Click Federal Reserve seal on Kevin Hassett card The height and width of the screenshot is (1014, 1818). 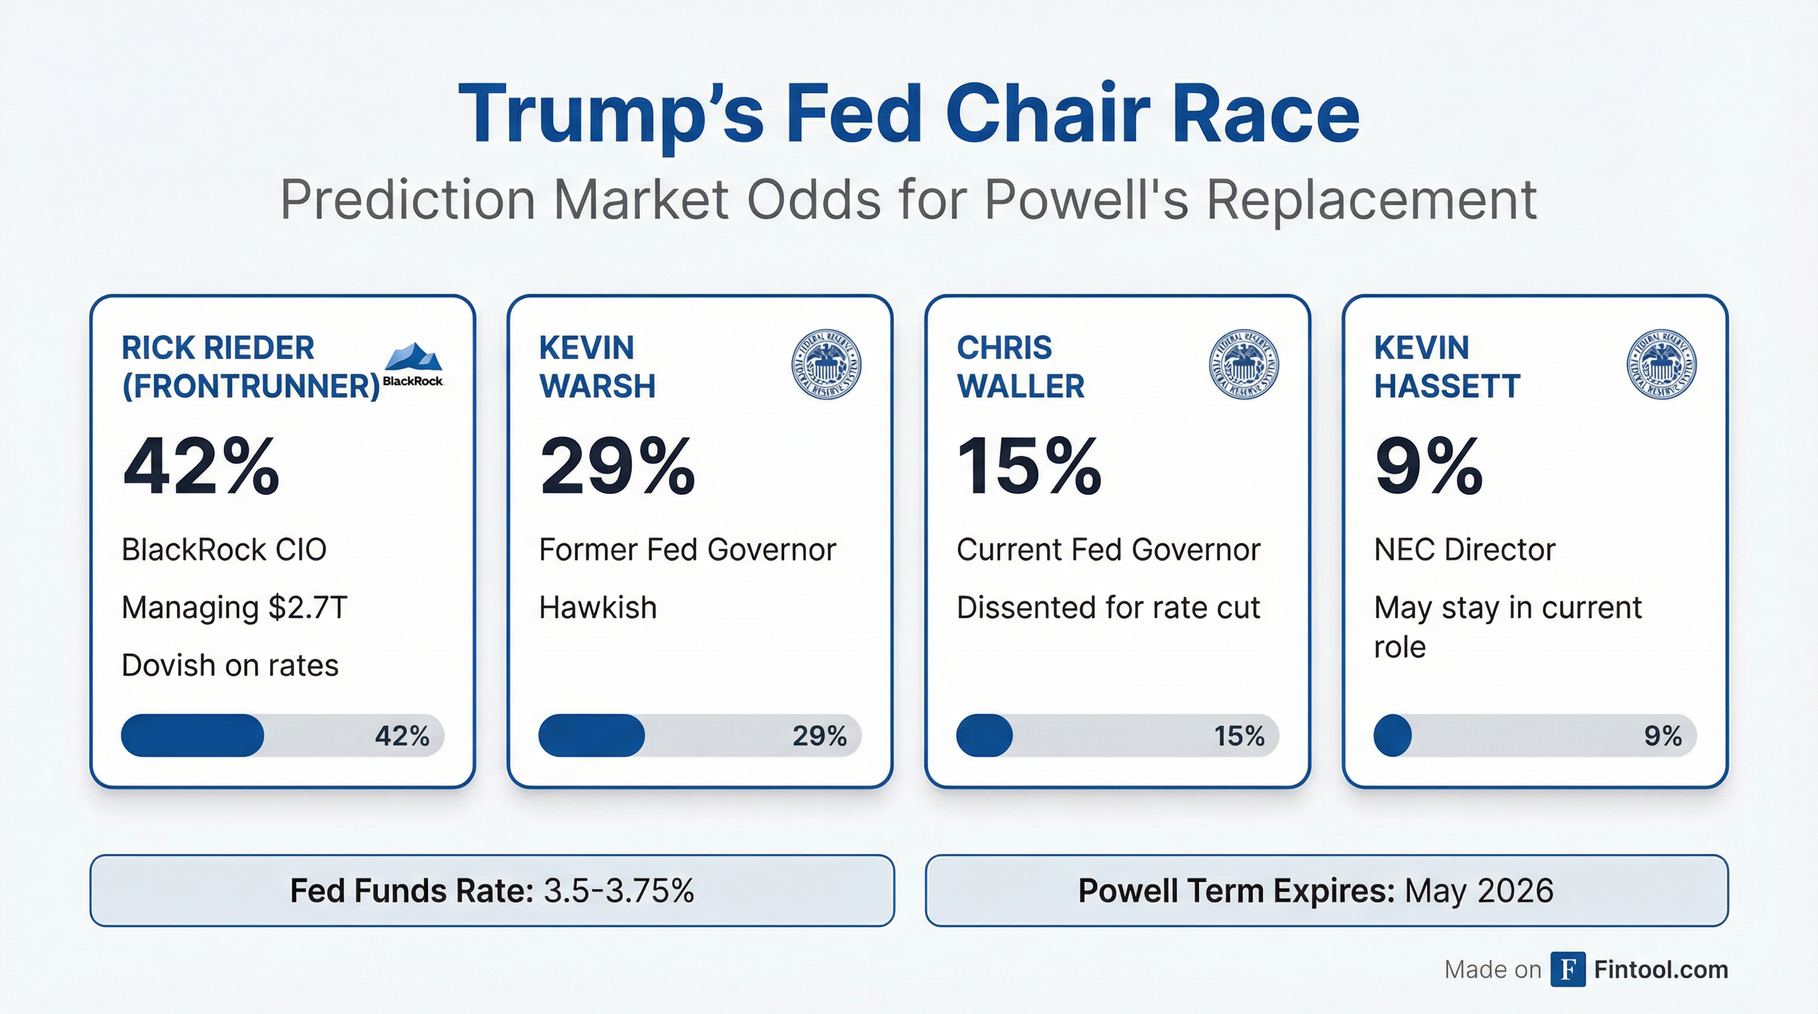[x=1661, y=364]
